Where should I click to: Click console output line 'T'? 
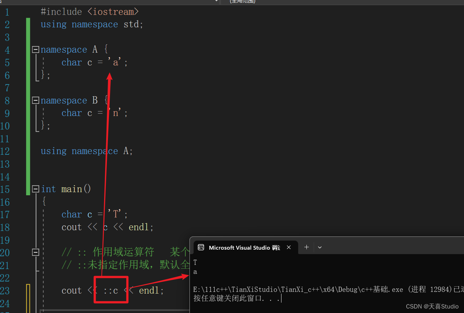[195, 262]
